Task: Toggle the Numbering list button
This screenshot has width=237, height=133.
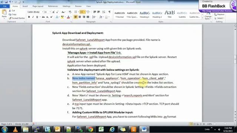Action: [x=82, y=12]
